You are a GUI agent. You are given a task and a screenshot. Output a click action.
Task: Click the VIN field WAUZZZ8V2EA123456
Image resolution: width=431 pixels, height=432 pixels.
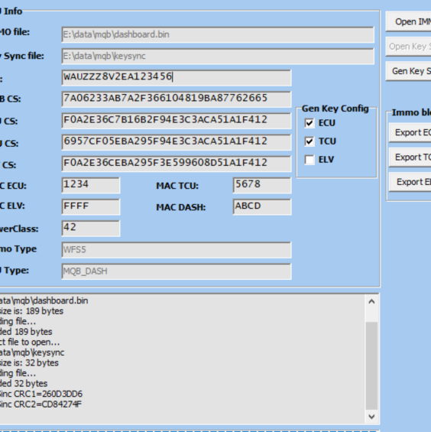(x=177, y=77)
